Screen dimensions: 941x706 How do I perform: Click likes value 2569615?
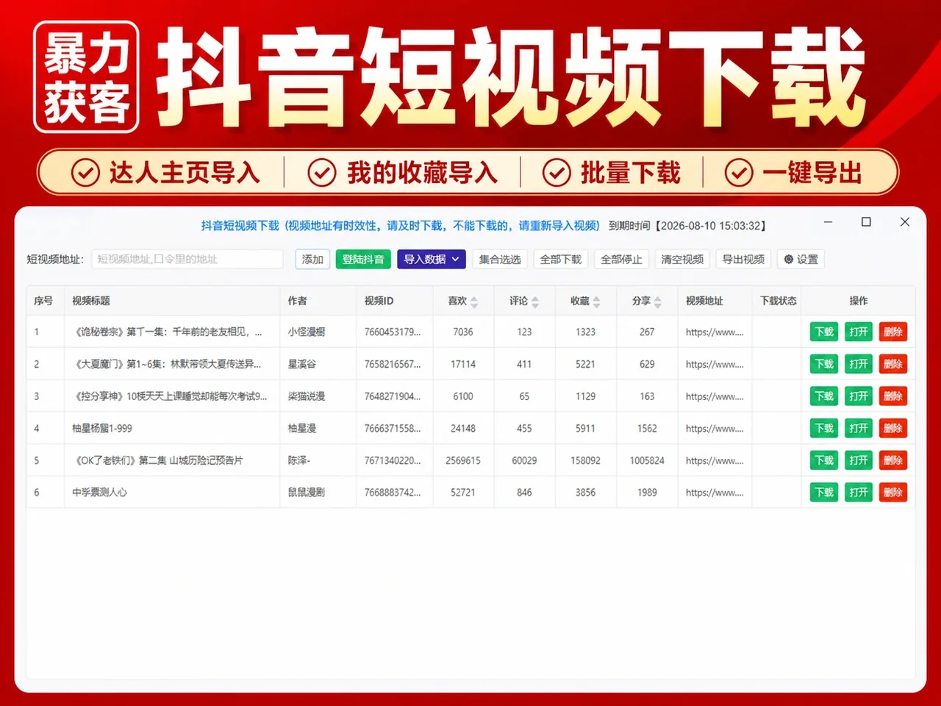pyautogui.click(x=463, y=460)
